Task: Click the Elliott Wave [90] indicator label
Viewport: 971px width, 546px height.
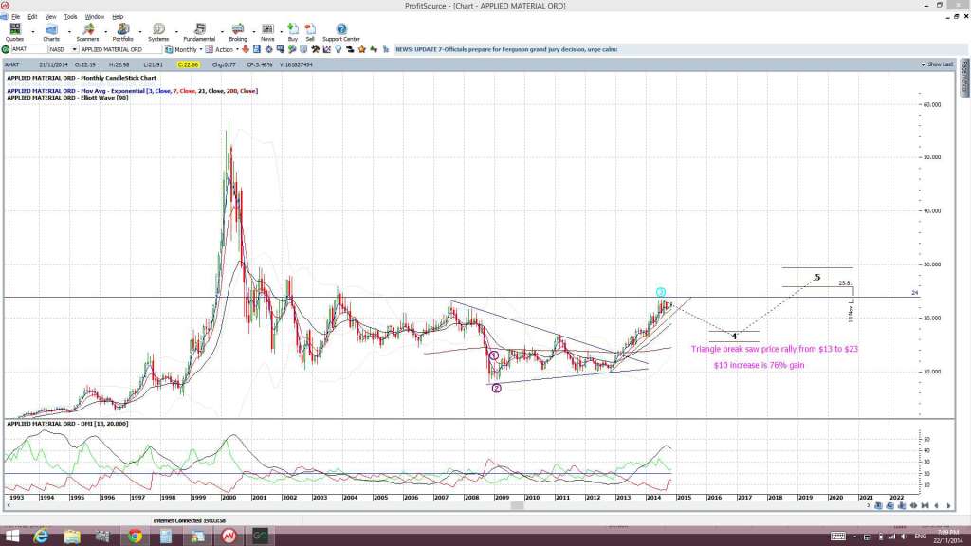Action: [67, 98]
